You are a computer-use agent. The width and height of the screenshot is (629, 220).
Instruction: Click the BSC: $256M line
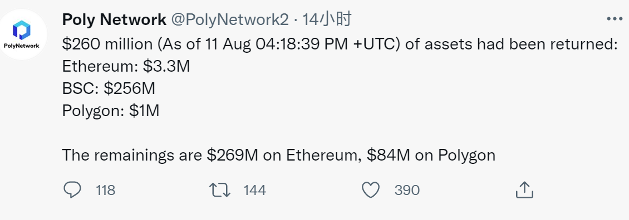tap(109, 88)
